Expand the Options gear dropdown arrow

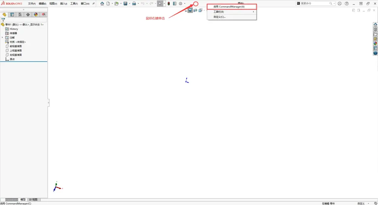point(185,3)
